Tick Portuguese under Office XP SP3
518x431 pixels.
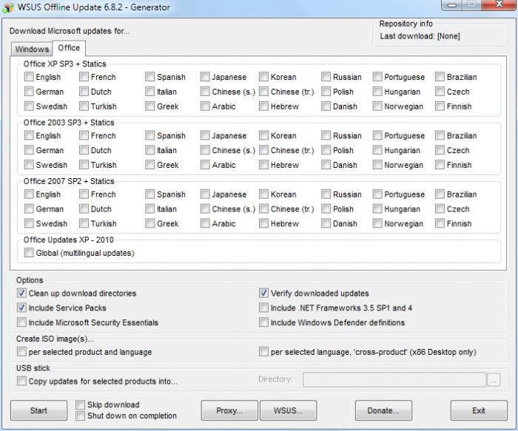pos(377,77)
